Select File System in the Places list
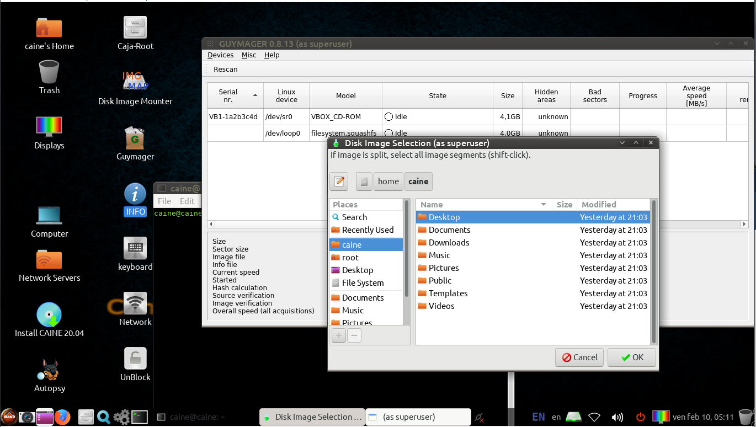 [362, 283]
